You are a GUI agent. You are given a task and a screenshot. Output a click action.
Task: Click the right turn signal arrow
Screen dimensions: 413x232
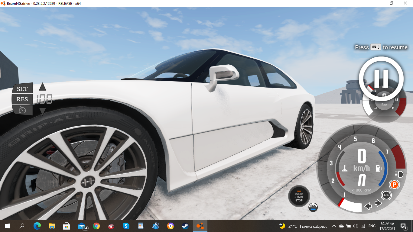click(x=378, y=203)
